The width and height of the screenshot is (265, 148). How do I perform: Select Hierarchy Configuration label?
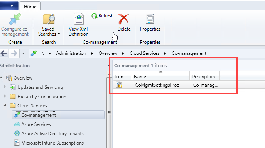tap(42, 97)
